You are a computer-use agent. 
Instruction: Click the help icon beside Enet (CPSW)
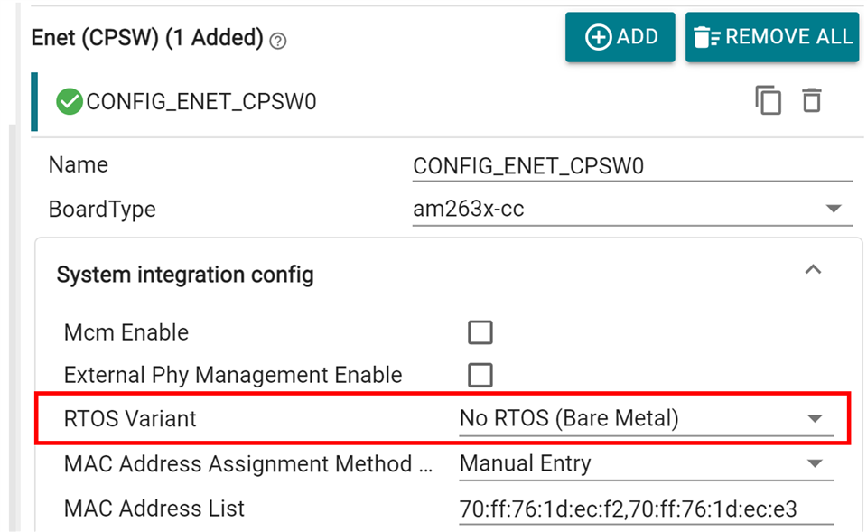point(277,41)
